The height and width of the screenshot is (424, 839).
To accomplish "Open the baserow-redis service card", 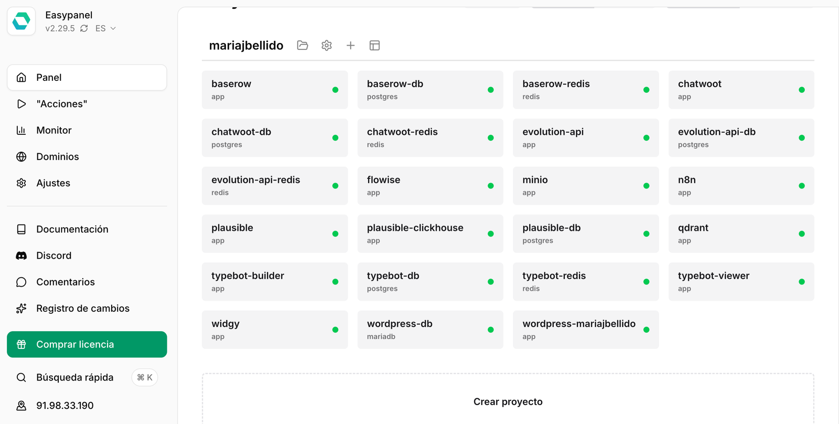I will (x=586, y=90).
